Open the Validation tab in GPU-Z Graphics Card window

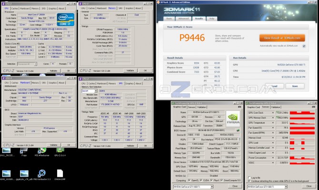pyautogui.click(x=201, y=107)
